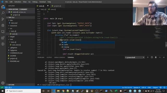Screen dimensions: 167x93
Task: Switch to the DEBUG CONSOLE tab
Action: [x=60, y=57]
